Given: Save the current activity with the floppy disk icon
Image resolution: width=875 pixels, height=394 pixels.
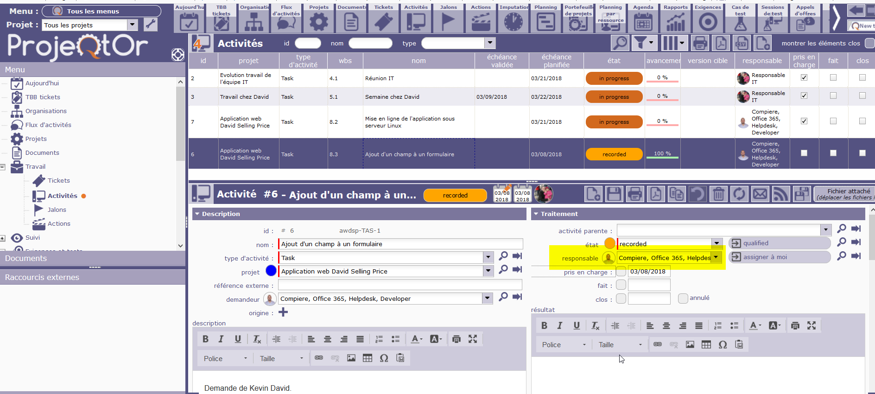Looking at the screenshot, I should click(x=614, y=194).
